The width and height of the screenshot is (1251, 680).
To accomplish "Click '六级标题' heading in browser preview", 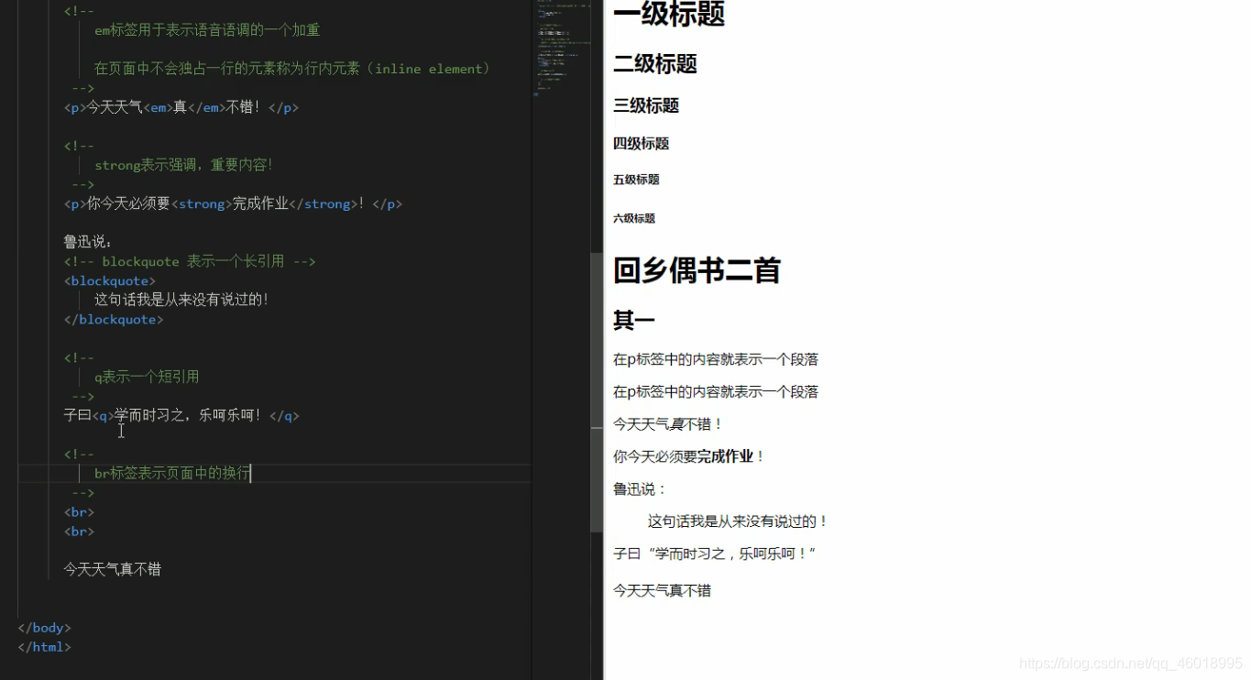I will pyautogui.click(x=634, y=218).
